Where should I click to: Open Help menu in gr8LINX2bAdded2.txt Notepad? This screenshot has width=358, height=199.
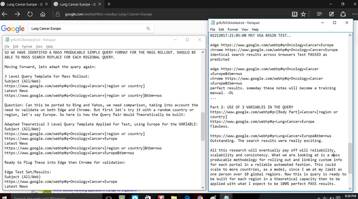[49, 47]
